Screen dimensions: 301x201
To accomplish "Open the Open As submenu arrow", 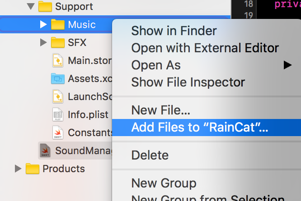I will [287, 65].
